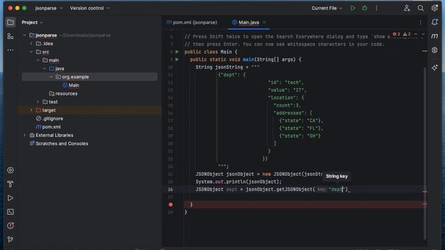Open the Version control dropdown
Screen dimensions: 445x250
(x=90, y=8)
